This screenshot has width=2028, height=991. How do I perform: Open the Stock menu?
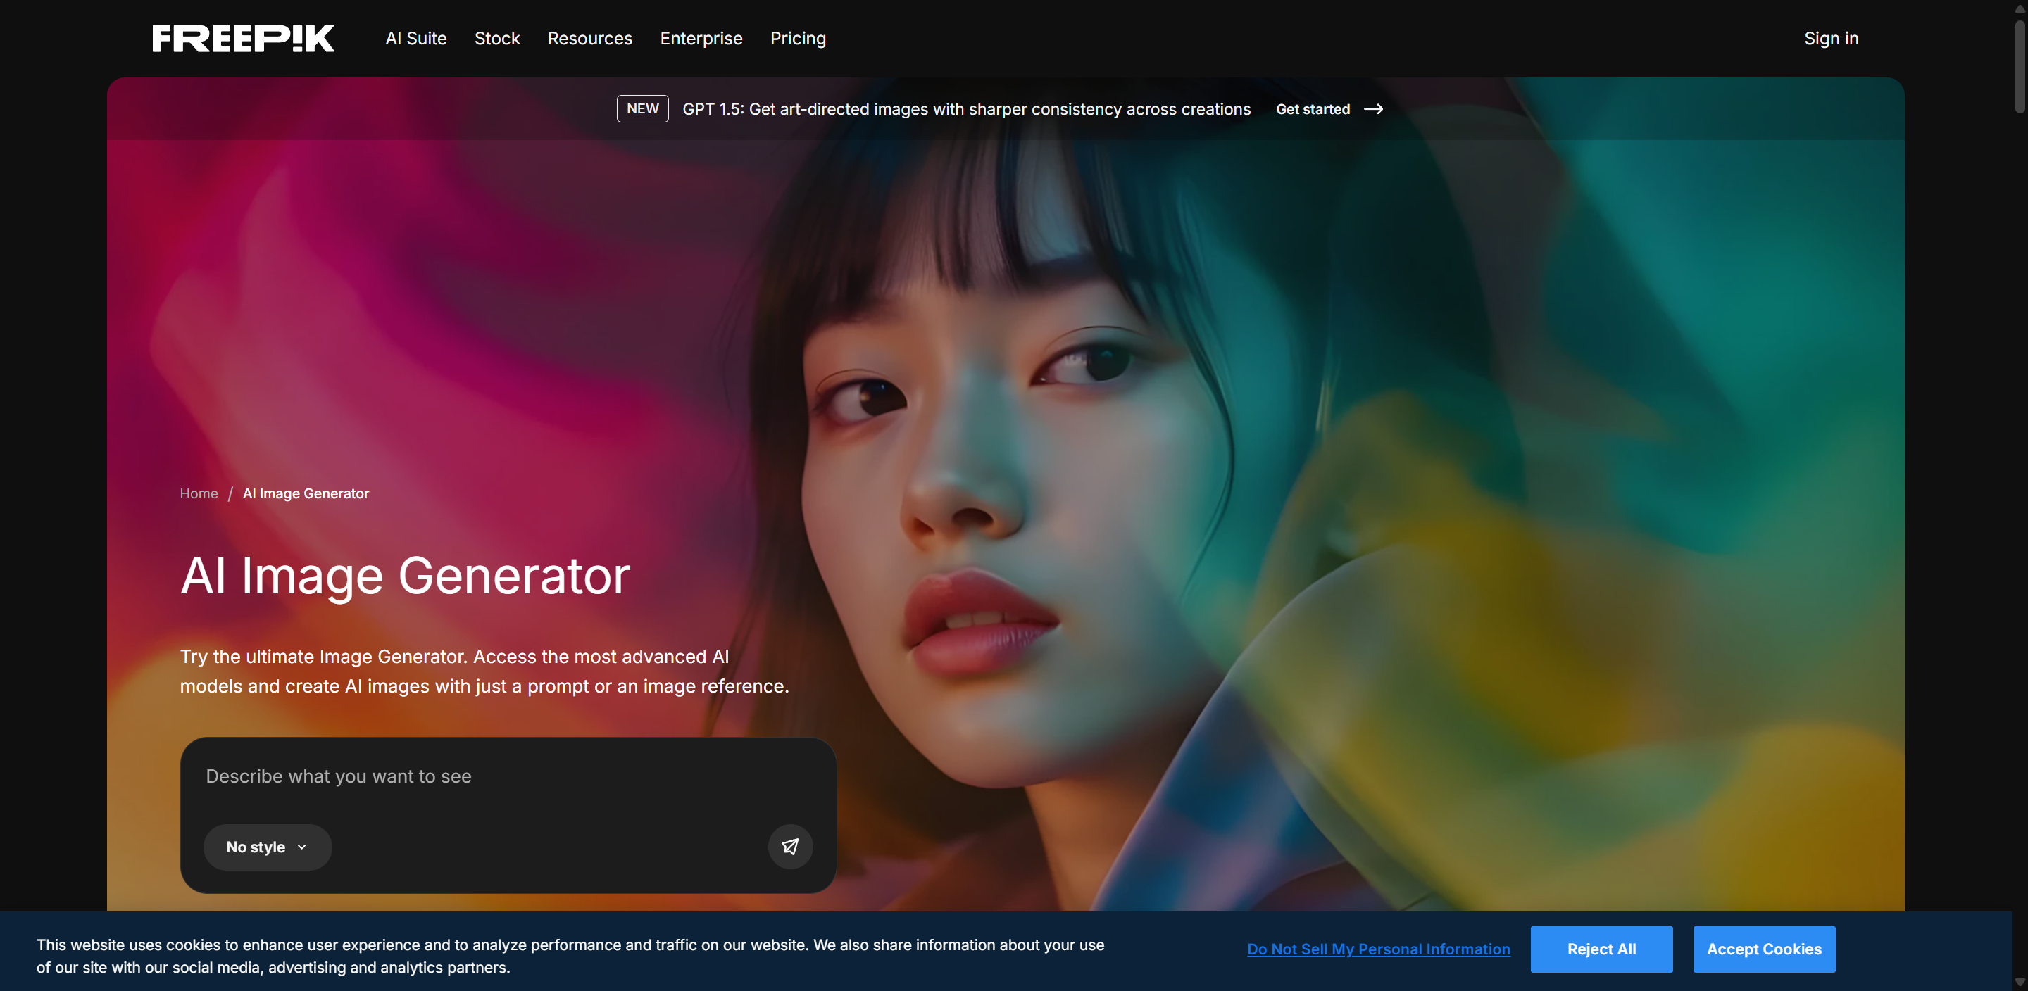tap(496, 39)
